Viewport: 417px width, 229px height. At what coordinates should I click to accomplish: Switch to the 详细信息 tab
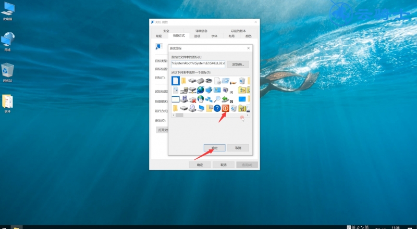coord(201,31)
